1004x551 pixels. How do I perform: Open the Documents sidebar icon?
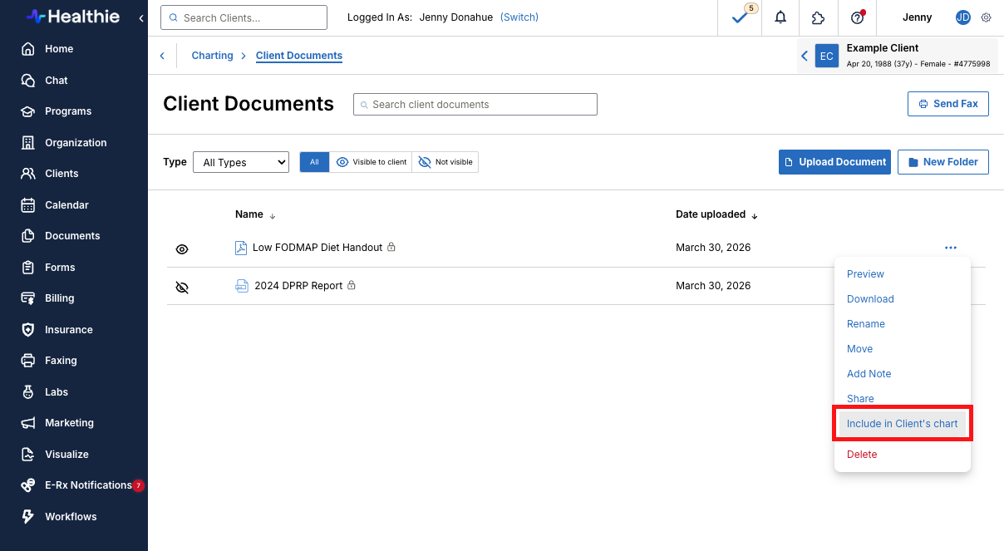[28, 236]
